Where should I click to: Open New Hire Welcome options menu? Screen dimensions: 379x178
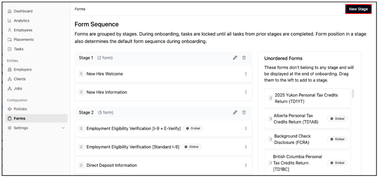pyautogui.click(x=246, y=74)
